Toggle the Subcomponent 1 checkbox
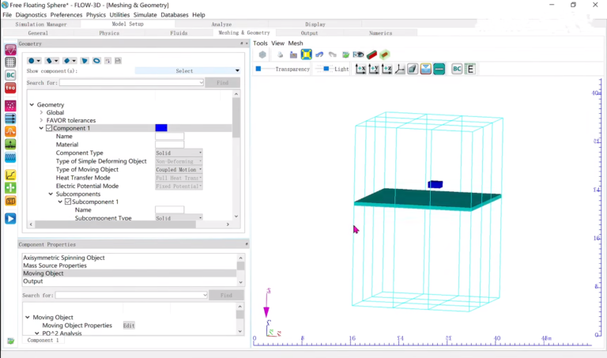 click(x=68, y=202)
